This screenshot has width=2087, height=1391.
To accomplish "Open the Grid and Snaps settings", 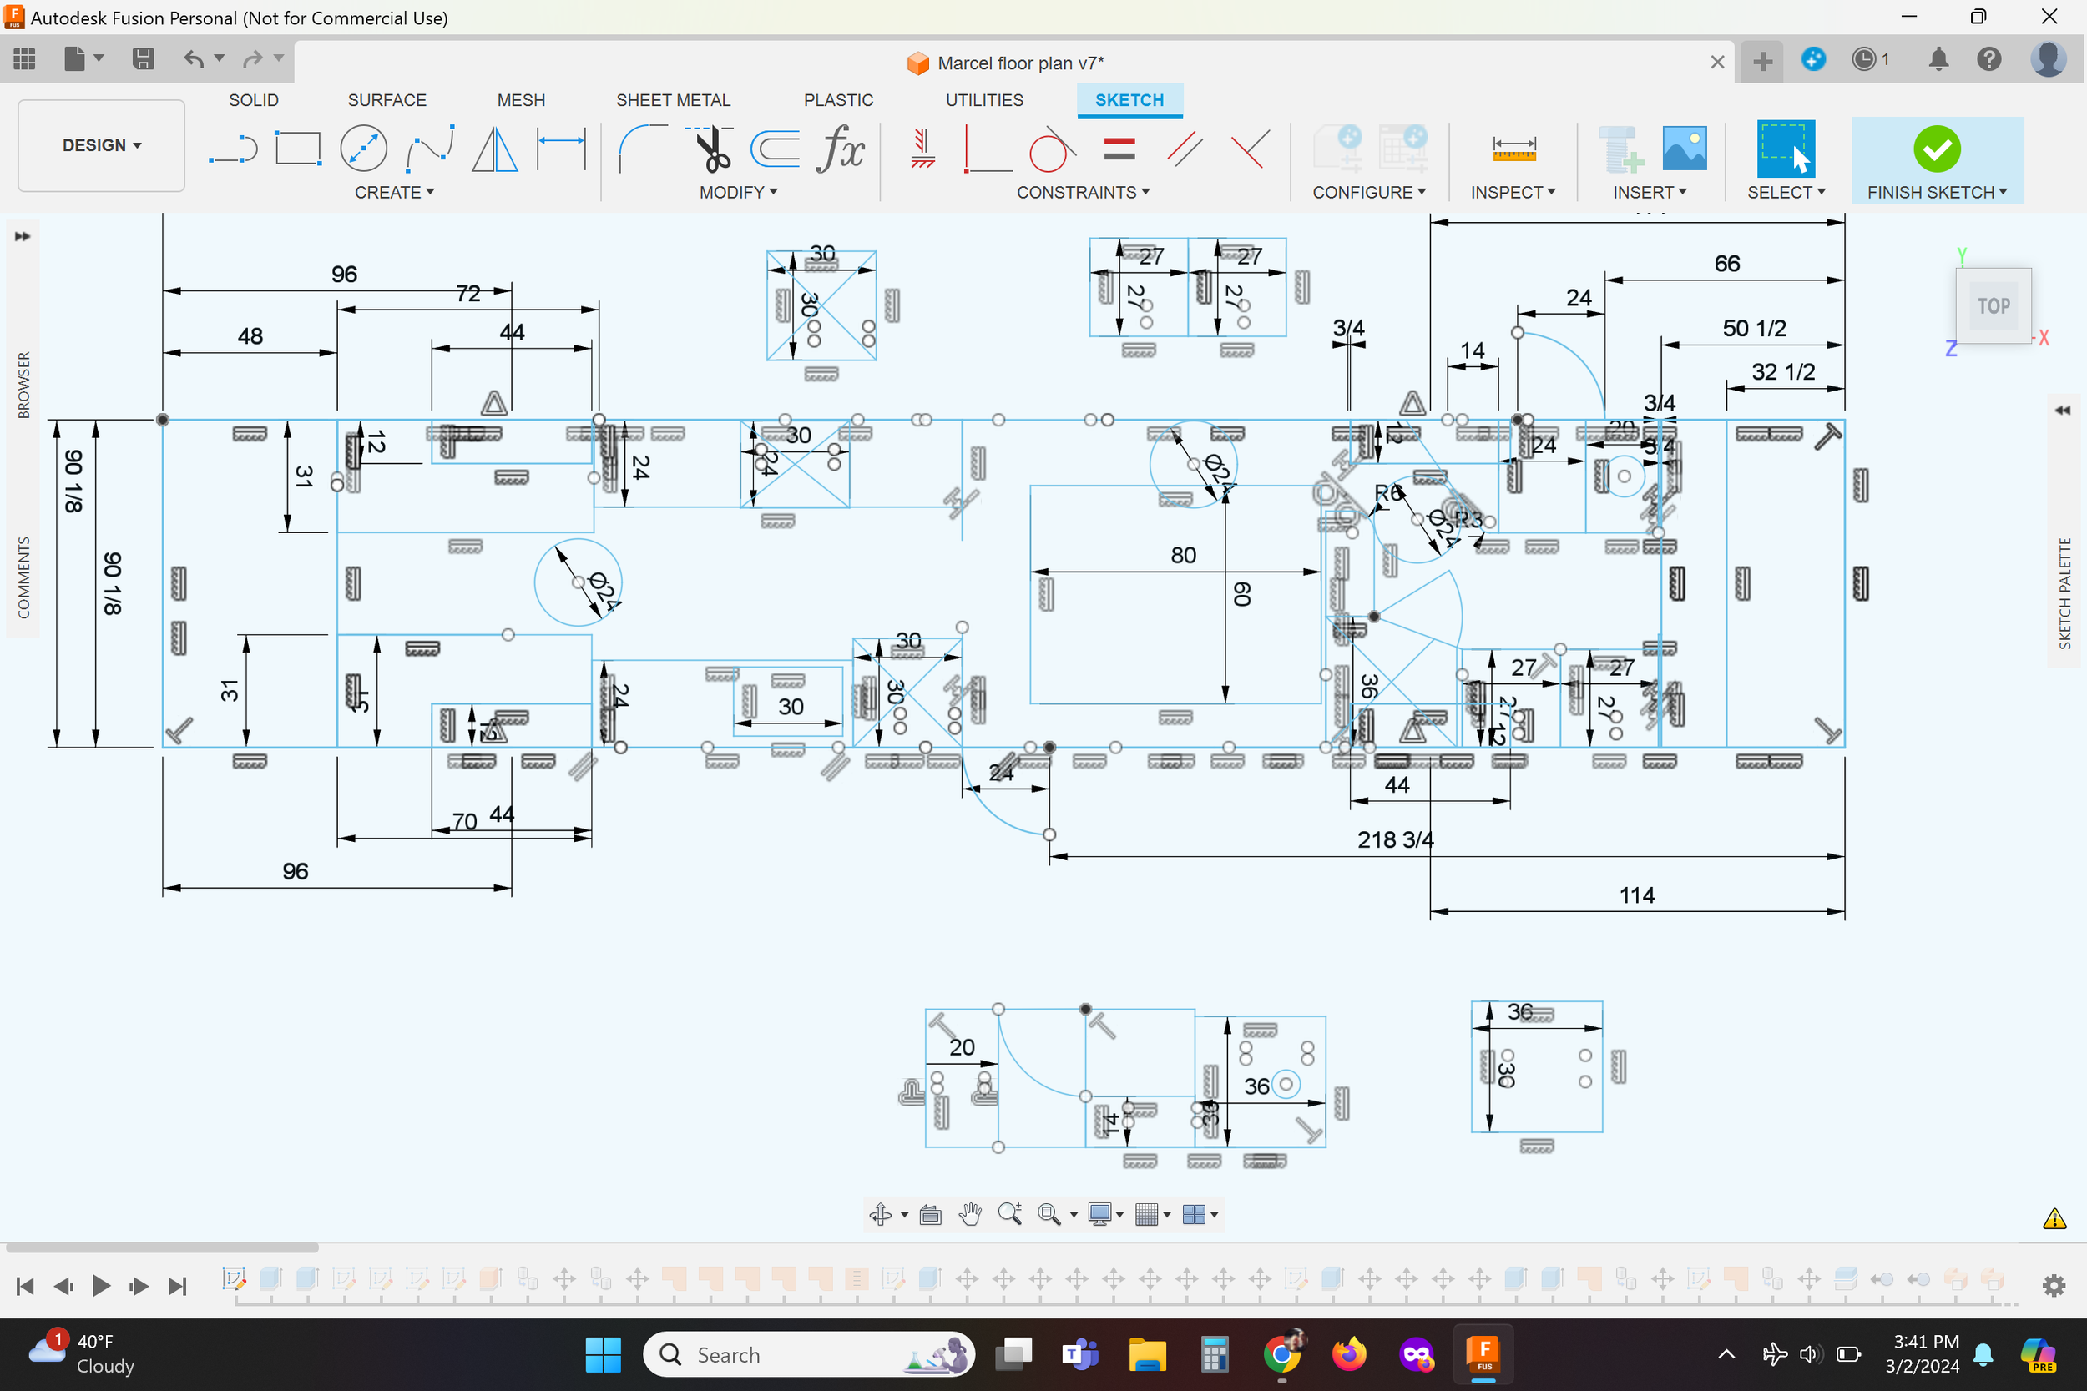I will [x=1146, y=1213].
